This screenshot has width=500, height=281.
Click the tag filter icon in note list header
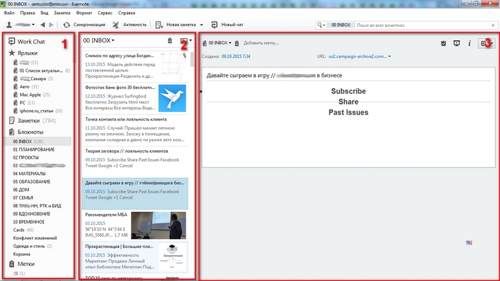point(170,41)
